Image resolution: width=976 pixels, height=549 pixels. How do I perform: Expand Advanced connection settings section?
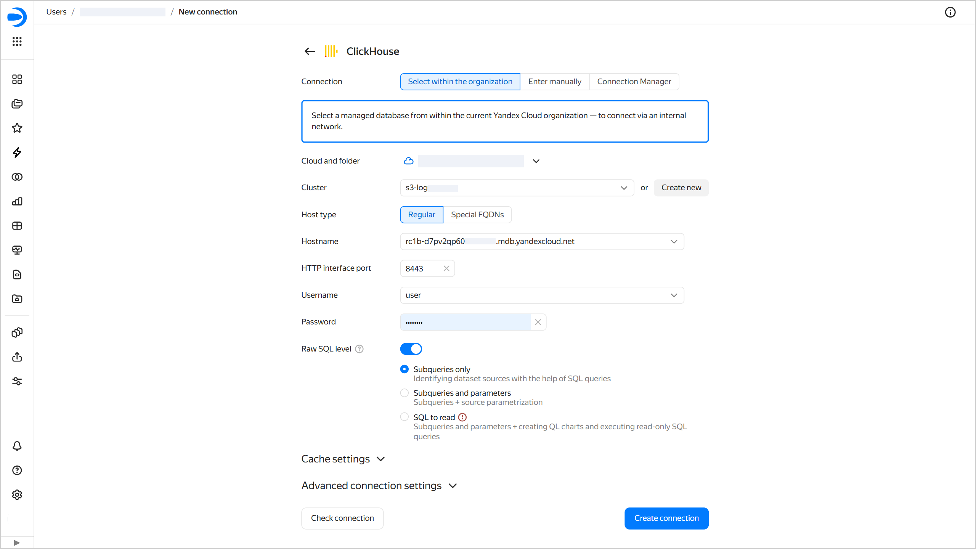tap(379, 486)
